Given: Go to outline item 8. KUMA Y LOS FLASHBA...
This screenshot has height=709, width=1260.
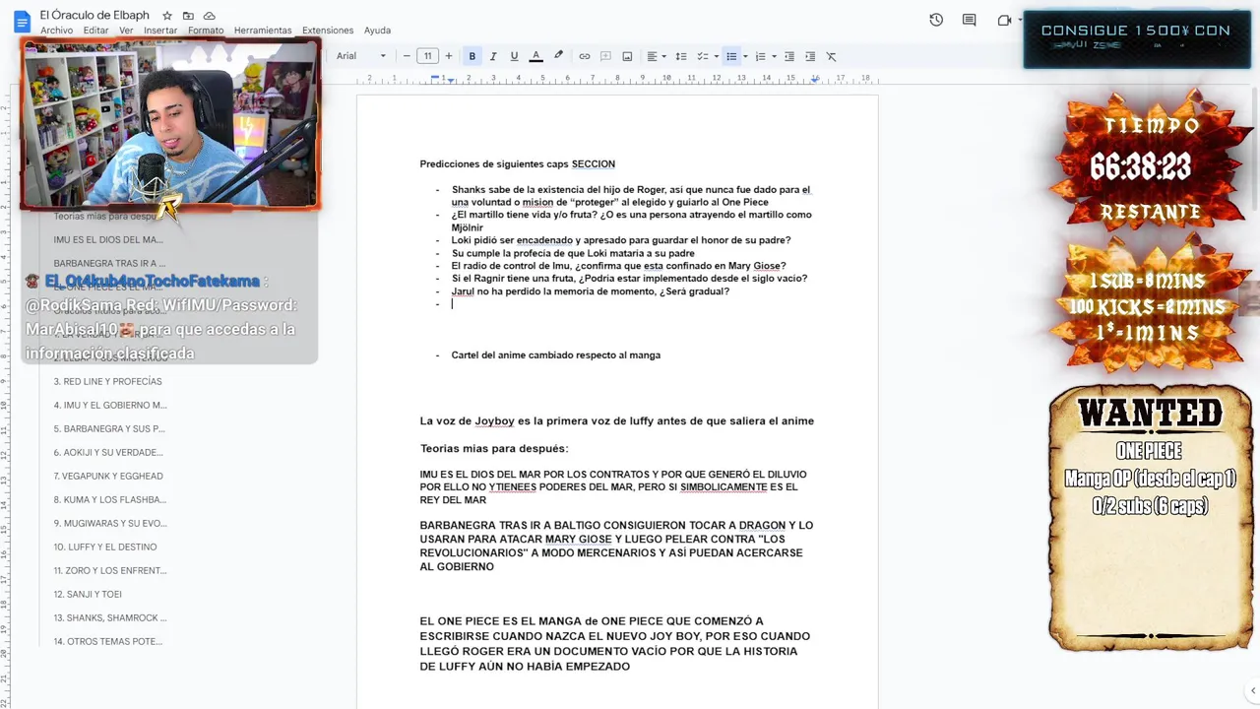Looking at the screenshot, I should click(x=108, y=499).
